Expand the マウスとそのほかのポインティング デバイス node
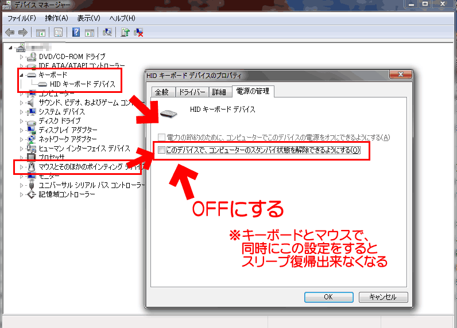This screenshot has height=328, width=457. (21, 167)
